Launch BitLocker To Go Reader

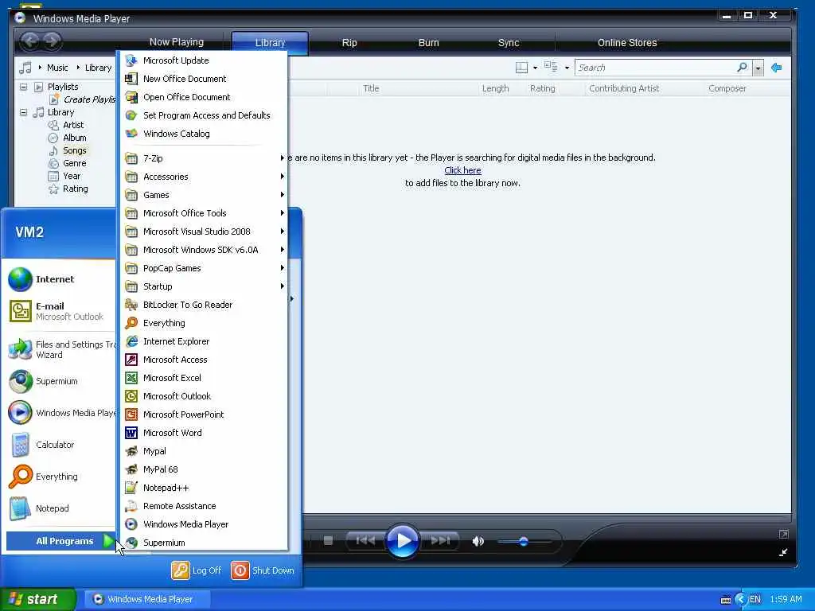[204, 305]
